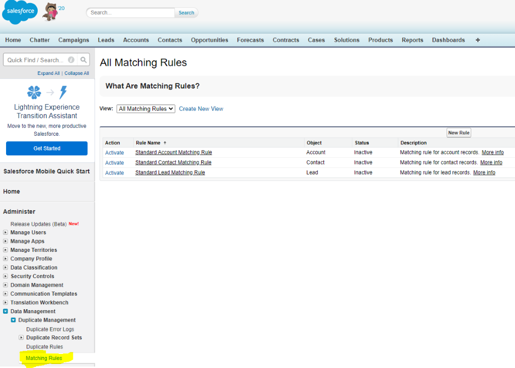The image size is (515, 368).
Task: Open Standard Lead Matching Rule link
Action: pyautogui.click(x=170, y=172)
